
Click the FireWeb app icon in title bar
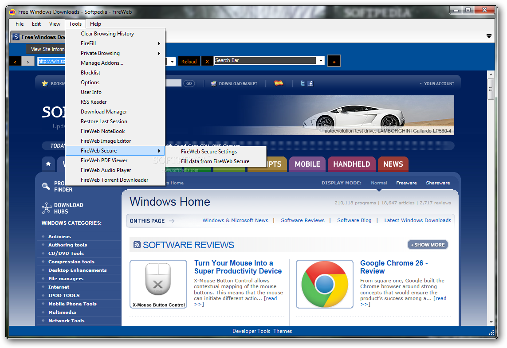coord(12,12)
